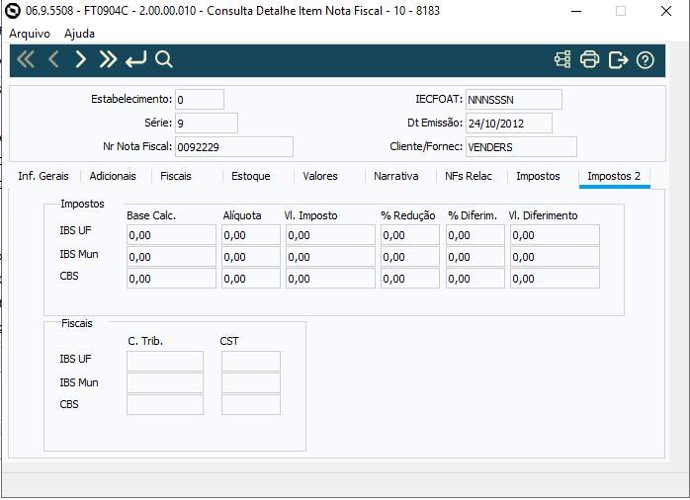Image resolution: width=690 pixels, height=500 pixels.
Task: Click Dt Emissão field 24/10/2012
Action: (x=509, y=124)
